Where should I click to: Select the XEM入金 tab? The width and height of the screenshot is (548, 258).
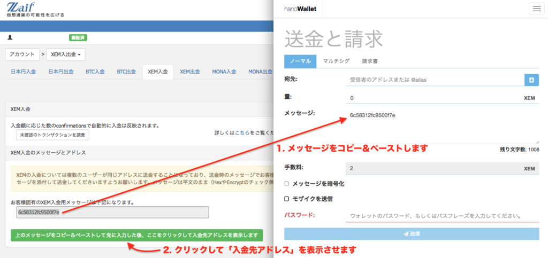tap(158, 72)
